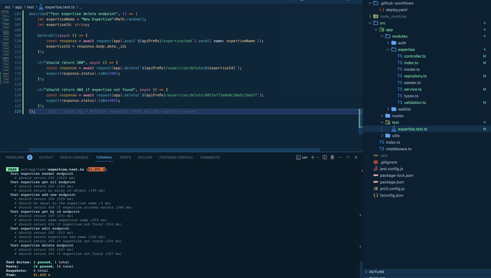
Task: Click the package-lock.json npm icon
Action: coord(376,175)
